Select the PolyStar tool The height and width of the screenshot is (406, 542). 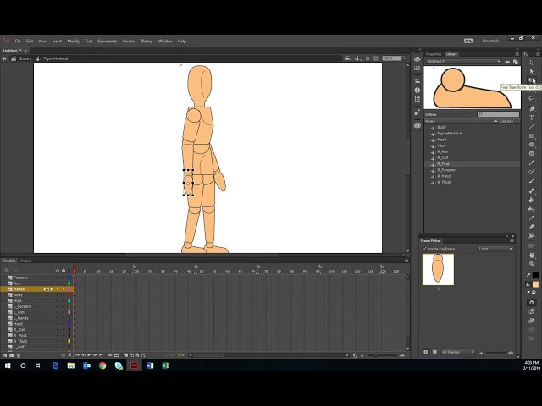[531, 154]
